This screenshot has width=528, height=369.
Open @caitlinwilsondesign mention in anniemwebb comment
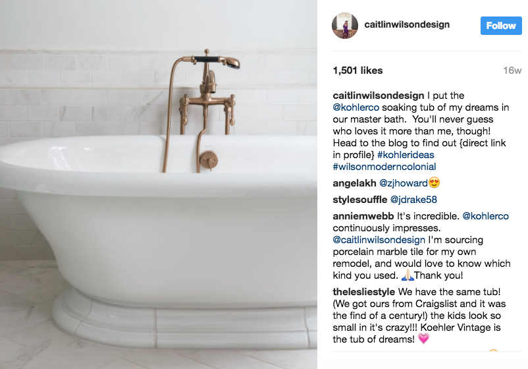click(x=379, y=240)
